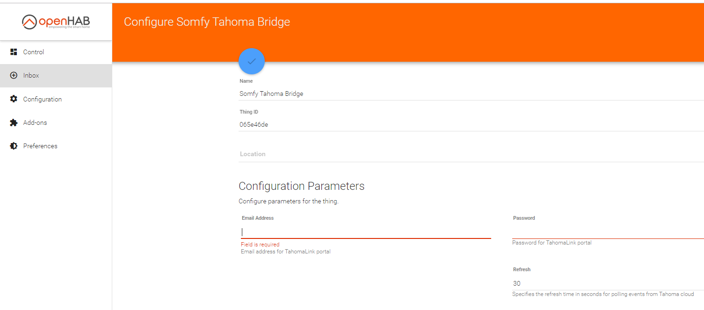Go to the Configuration menu item

tap(43, 99)
